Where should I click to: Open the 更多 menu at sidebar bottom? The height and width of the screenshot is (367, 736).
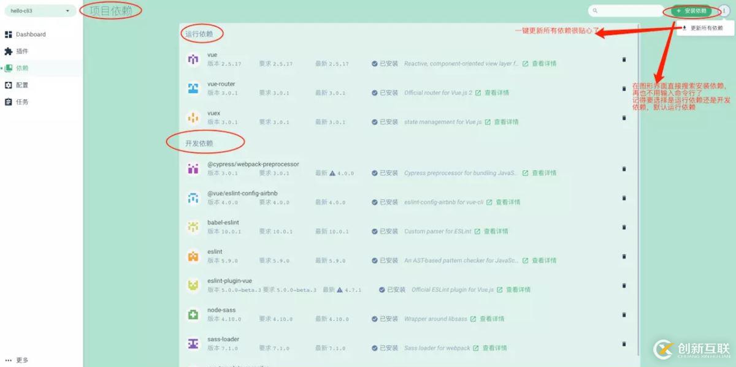[x=17, y=360]
